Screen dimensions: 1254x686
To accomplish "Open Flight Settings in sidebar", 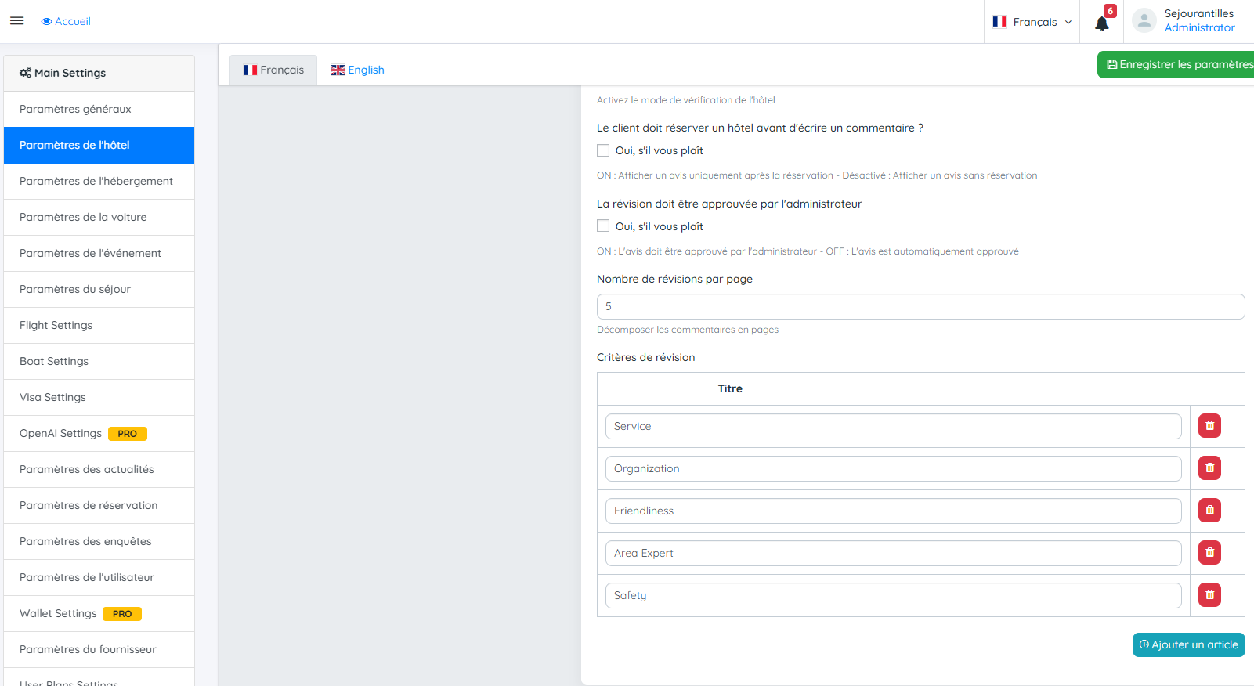I will click(x=56, y=325).
